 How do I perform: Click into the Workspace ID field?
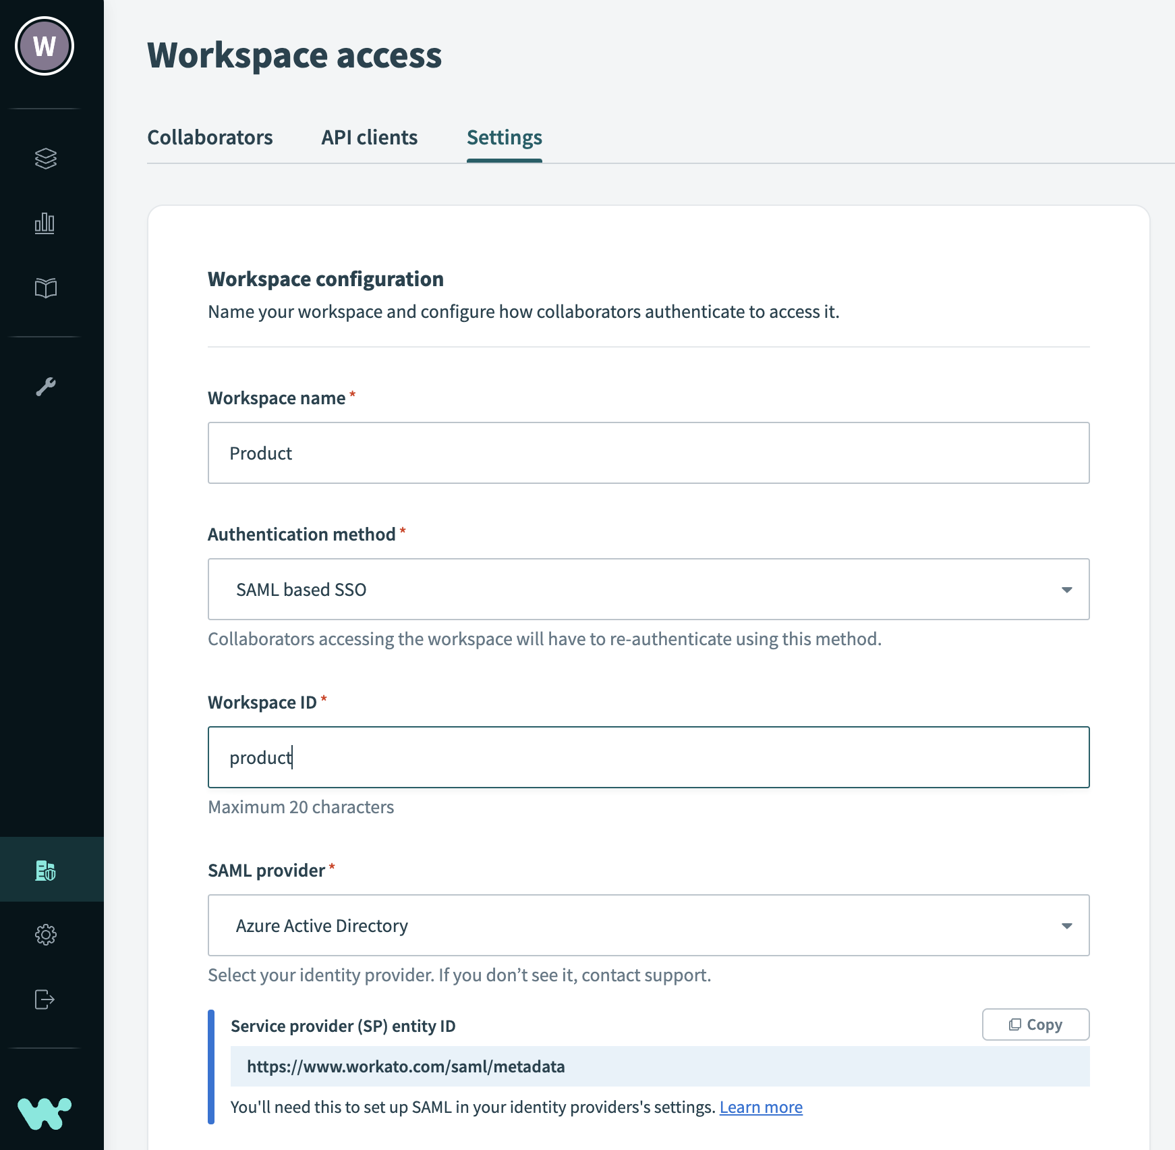click(648, 757)
